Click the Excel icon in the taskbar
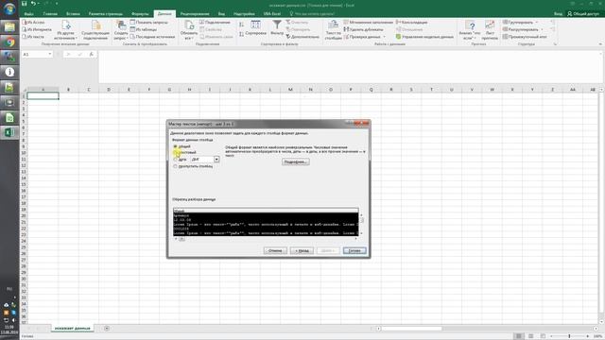 9,132
